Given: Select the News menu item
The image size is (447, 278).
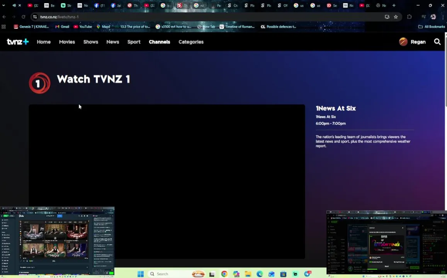Looking at the screenshot, I should [112, 42].
